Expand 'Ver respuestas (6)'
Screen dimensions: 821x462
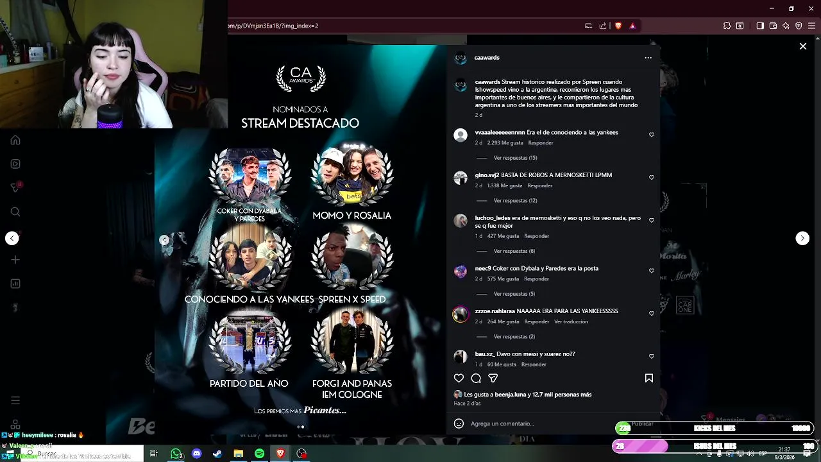pyautogui.click(x=514, y=251)
